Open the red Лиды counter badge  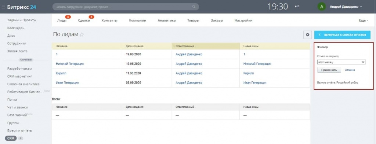[68, 17]
